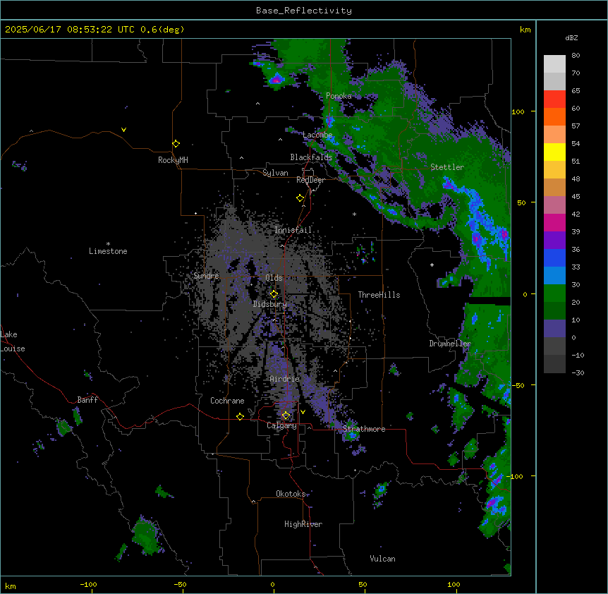The height and width of the screenshot is (594, 608).
Task: Select the Stettler town label
Action: [x=447, y=167]
